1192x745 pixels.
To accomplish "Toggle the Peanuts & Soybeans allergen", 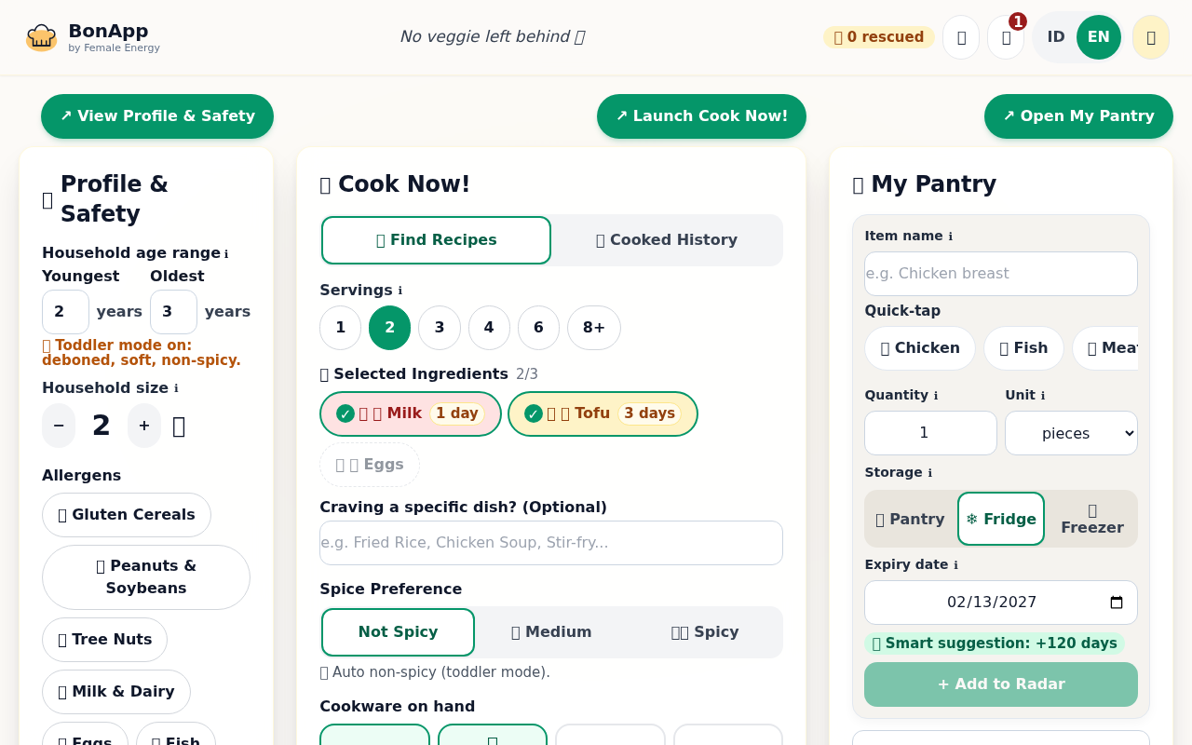I will [x=146, y=577].
